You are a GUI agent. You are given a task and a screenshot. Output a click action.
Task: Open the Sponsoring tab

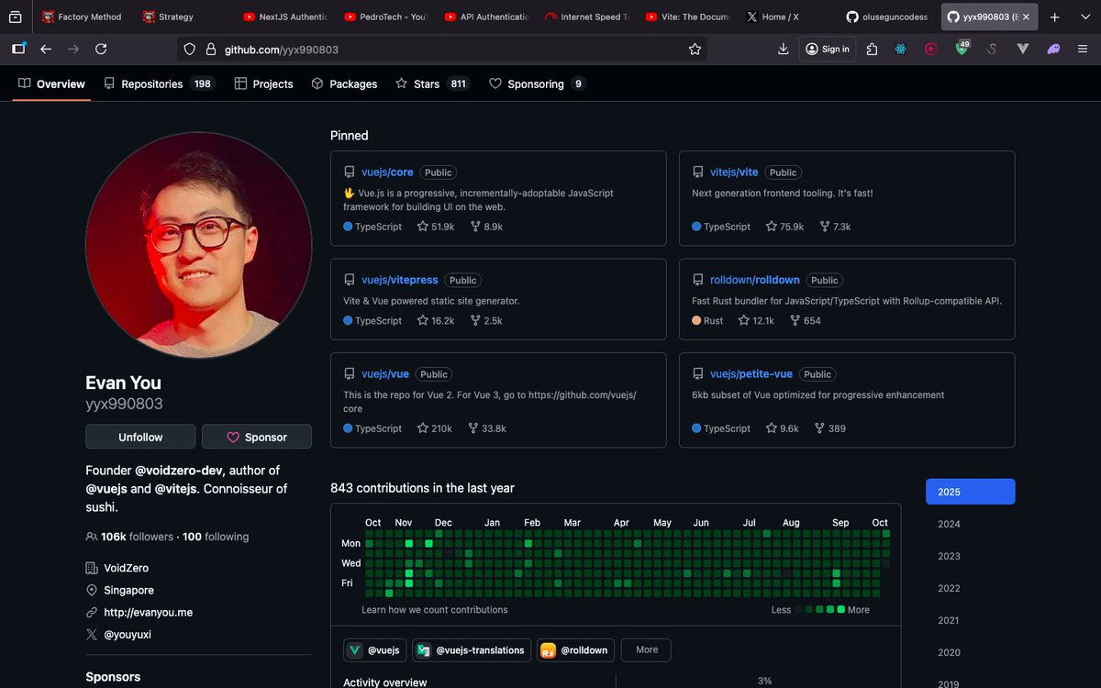point(537,83)
